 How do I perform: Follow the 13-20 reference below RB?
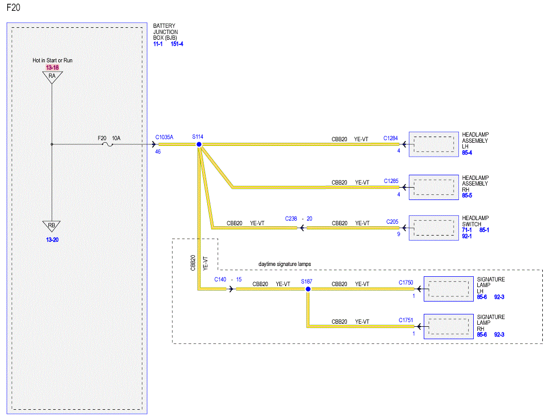(x=52, y=240)
